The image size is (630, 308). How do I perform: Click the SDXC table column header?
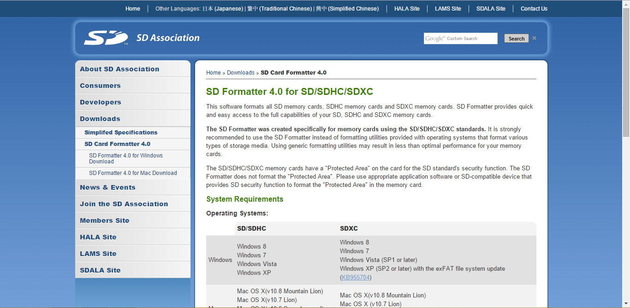[349, 228]
